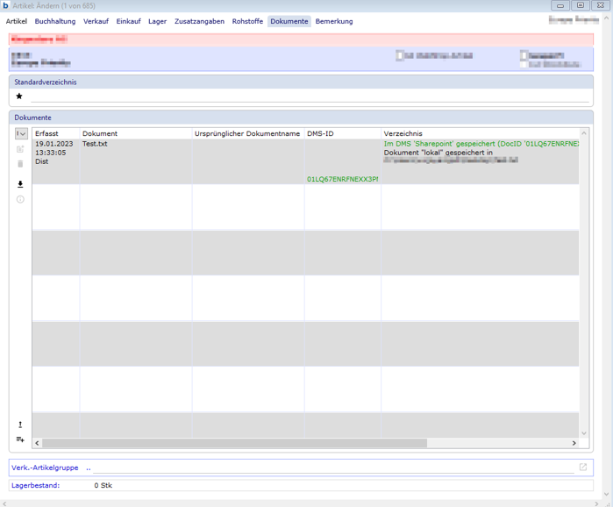Image resolution: width=613 pixels, height=507 pixels.
Task: Open the dropdown above the document toolbar
Action: pyautogui.click(x=21, y=134)
